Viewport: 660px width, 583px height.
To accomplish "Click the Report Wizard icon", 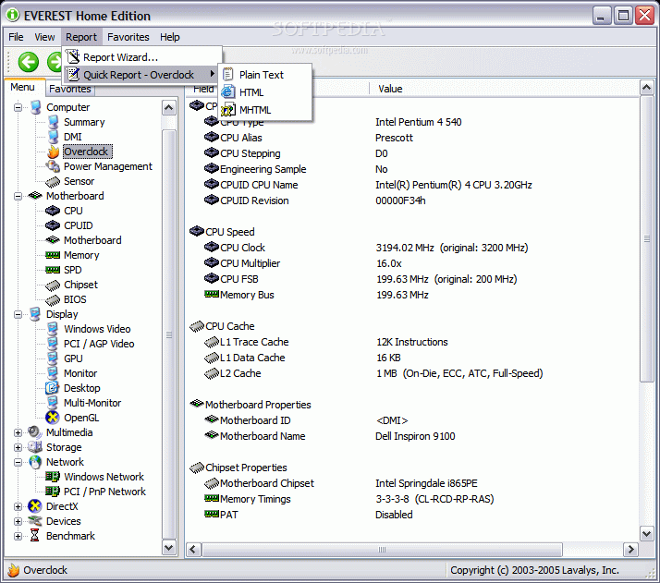I will coord(73,56).
